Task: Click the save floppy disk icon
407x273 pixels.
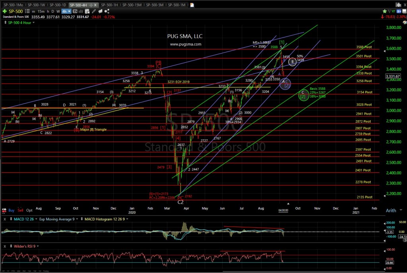Action: [x=404, y=11]
